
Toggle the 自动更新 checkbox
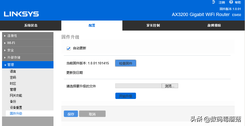pos(68,48)
